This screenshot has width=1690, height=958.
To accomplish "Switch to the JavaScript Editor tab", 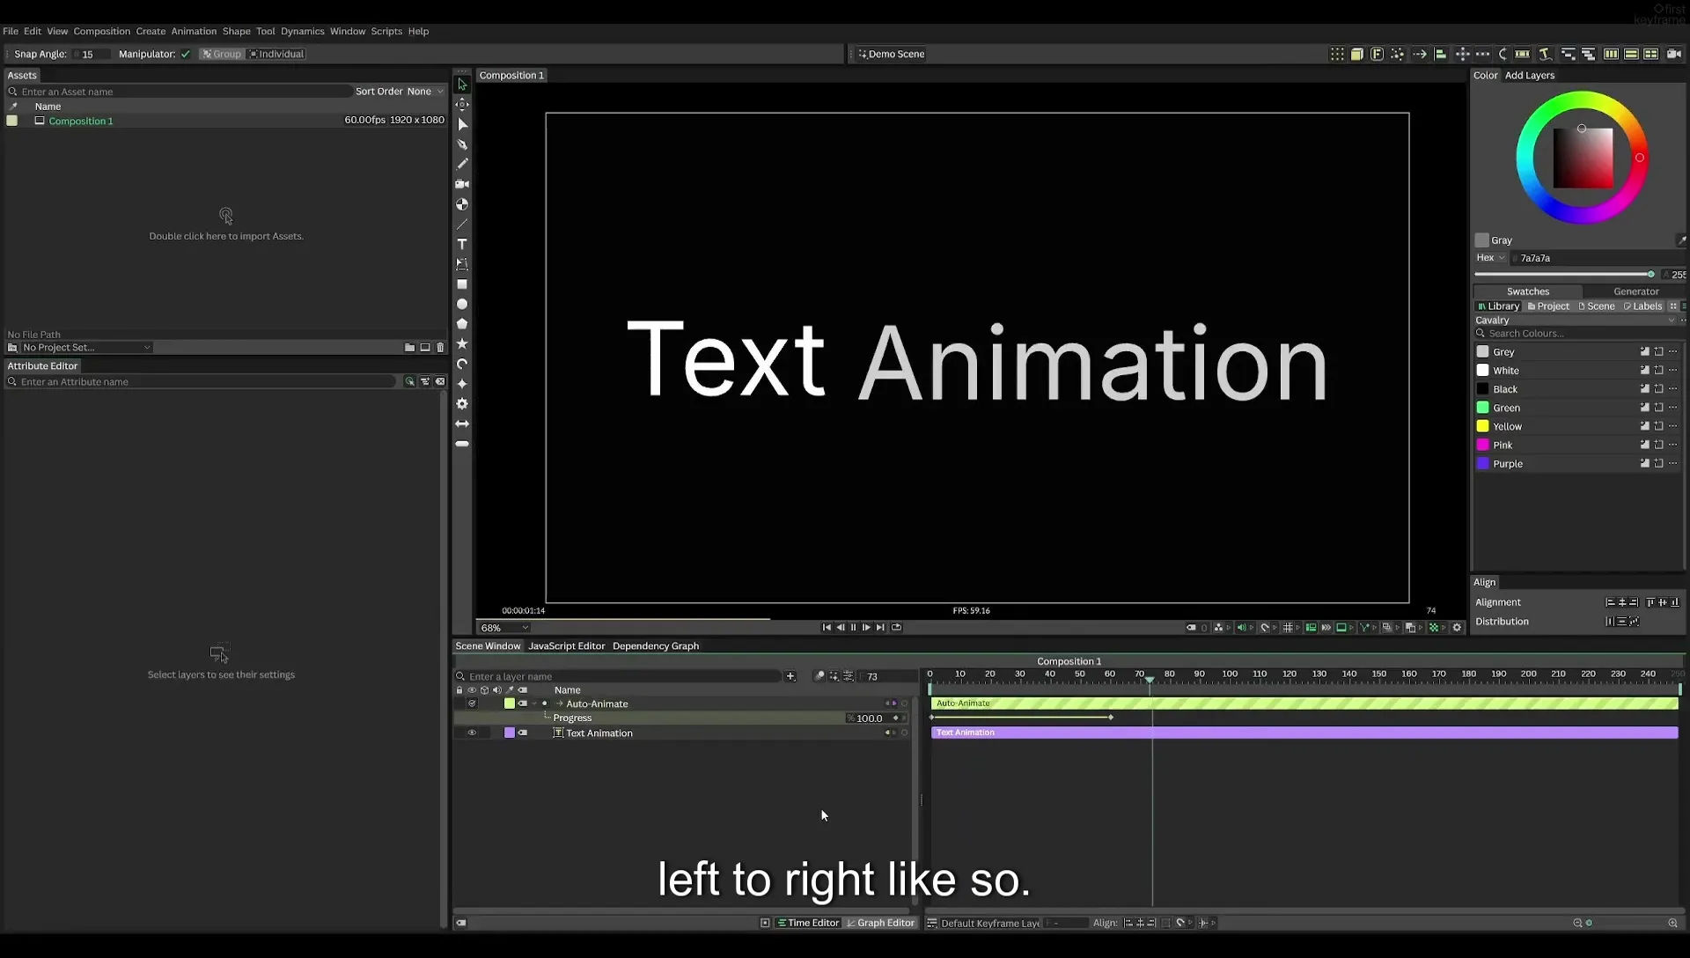I will coord(567,646).
